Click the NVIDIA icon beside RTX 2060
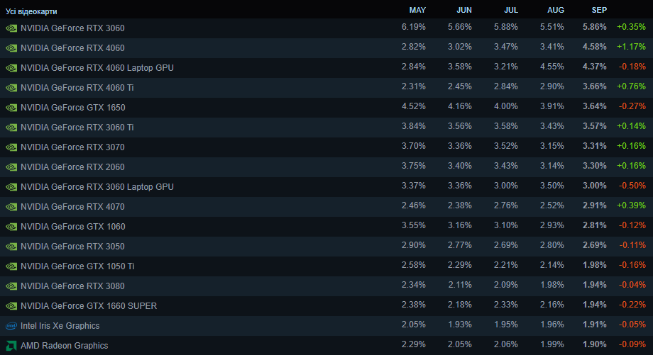This screenshot has width=653, height=355. 11,167
